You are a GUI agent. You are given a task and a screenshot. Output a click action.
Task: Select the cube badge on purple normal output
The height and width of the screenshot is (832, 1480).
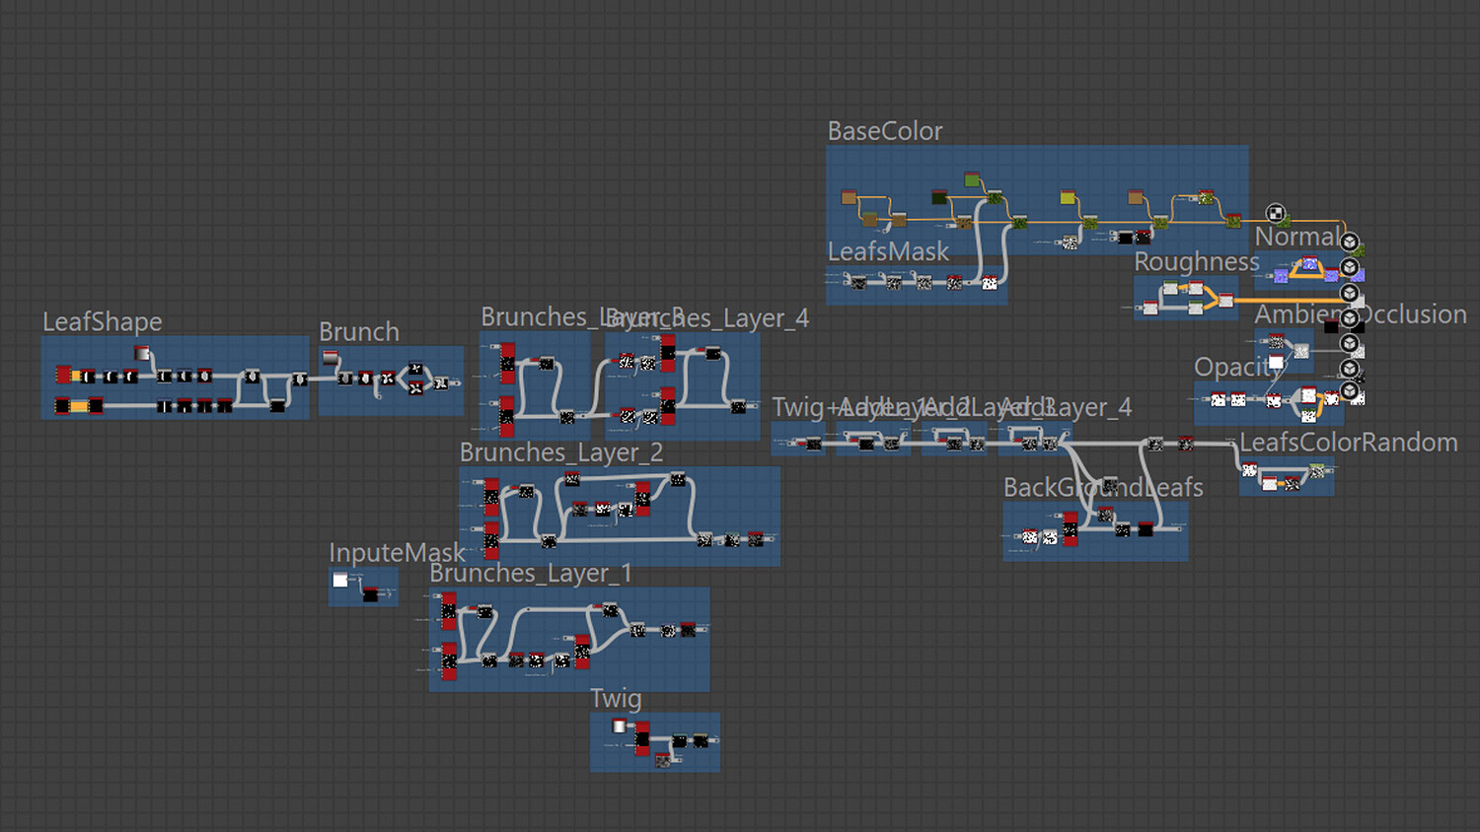pos(1350,267)
